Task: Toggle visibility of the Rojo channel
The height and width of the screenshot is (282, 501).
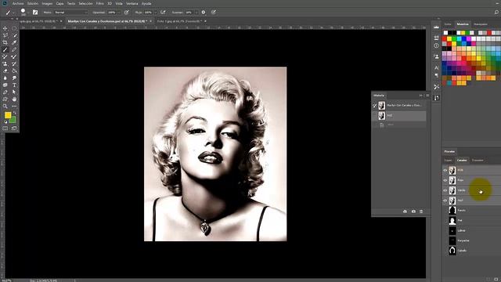Action: (x=445, y=180)
